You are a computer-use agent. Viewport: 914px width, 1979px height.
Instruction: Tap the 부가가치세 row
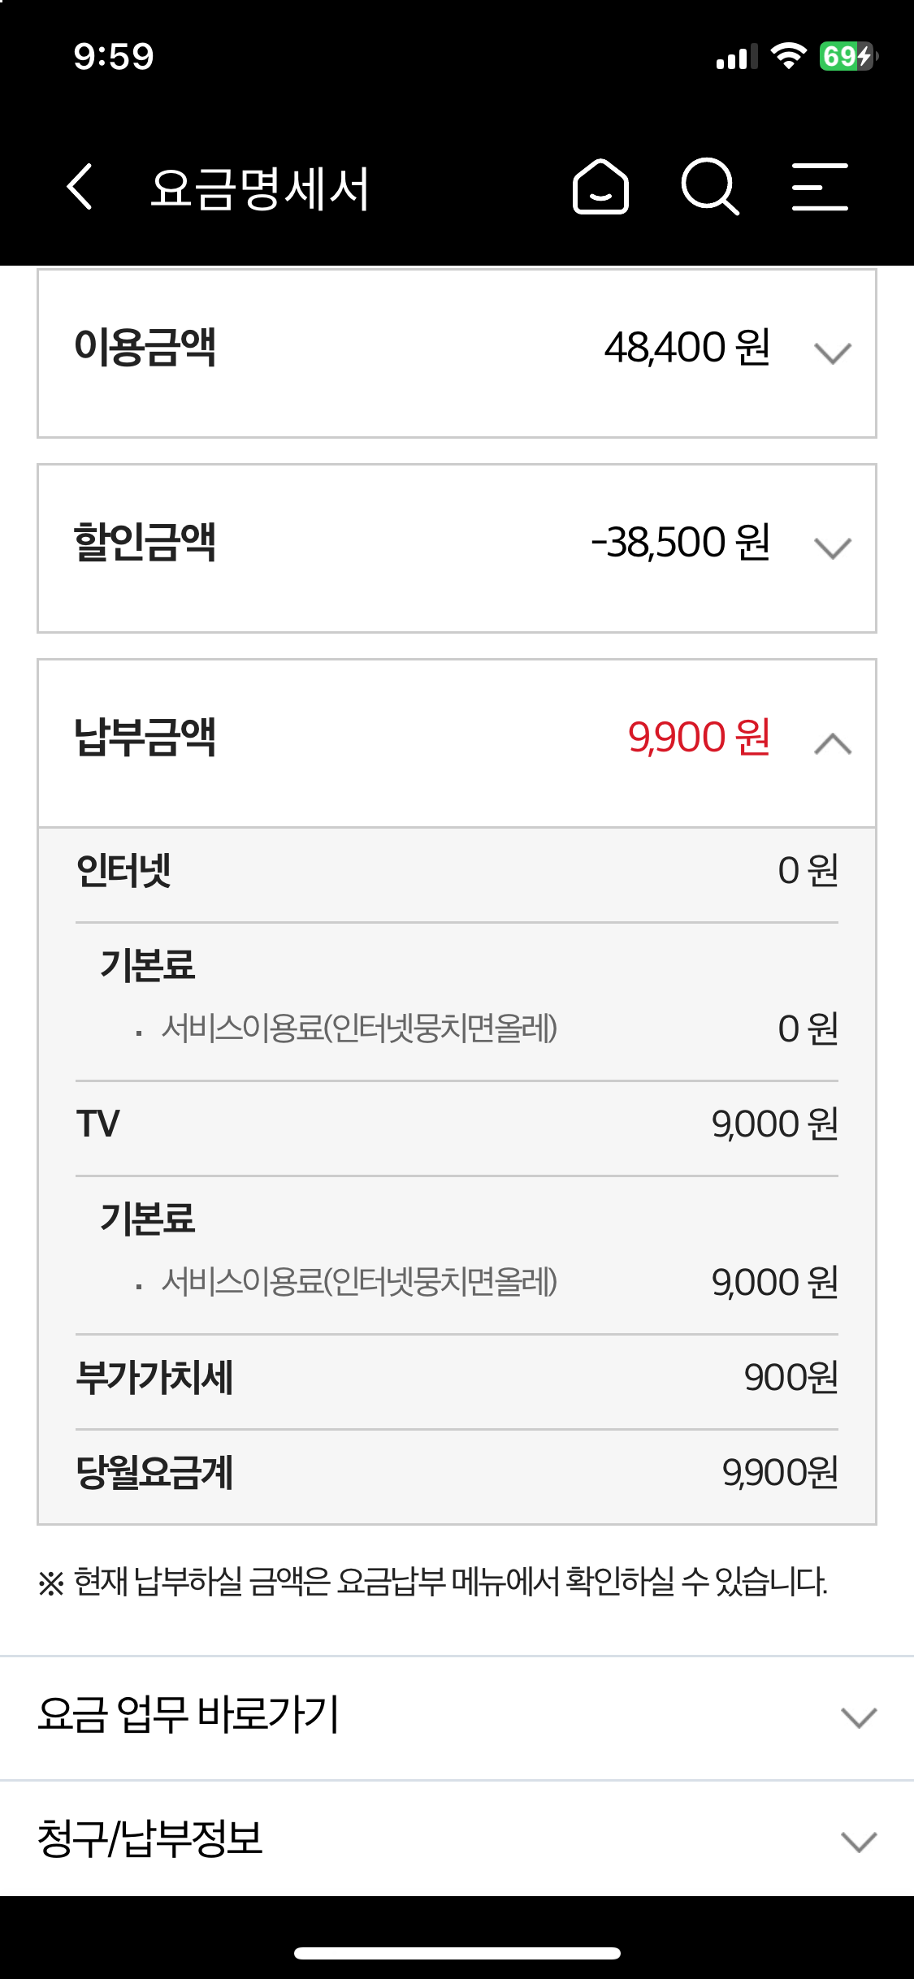tap(457, 1378)
